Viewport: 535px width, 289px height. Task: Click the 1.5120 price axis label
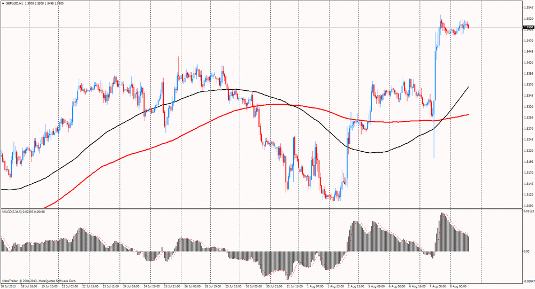coord(529,194)
